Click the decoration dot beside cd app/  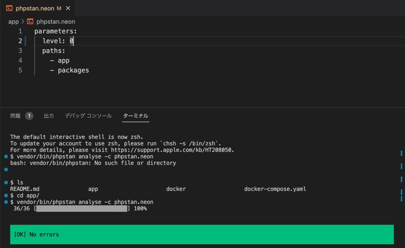(x=6, y=195)
